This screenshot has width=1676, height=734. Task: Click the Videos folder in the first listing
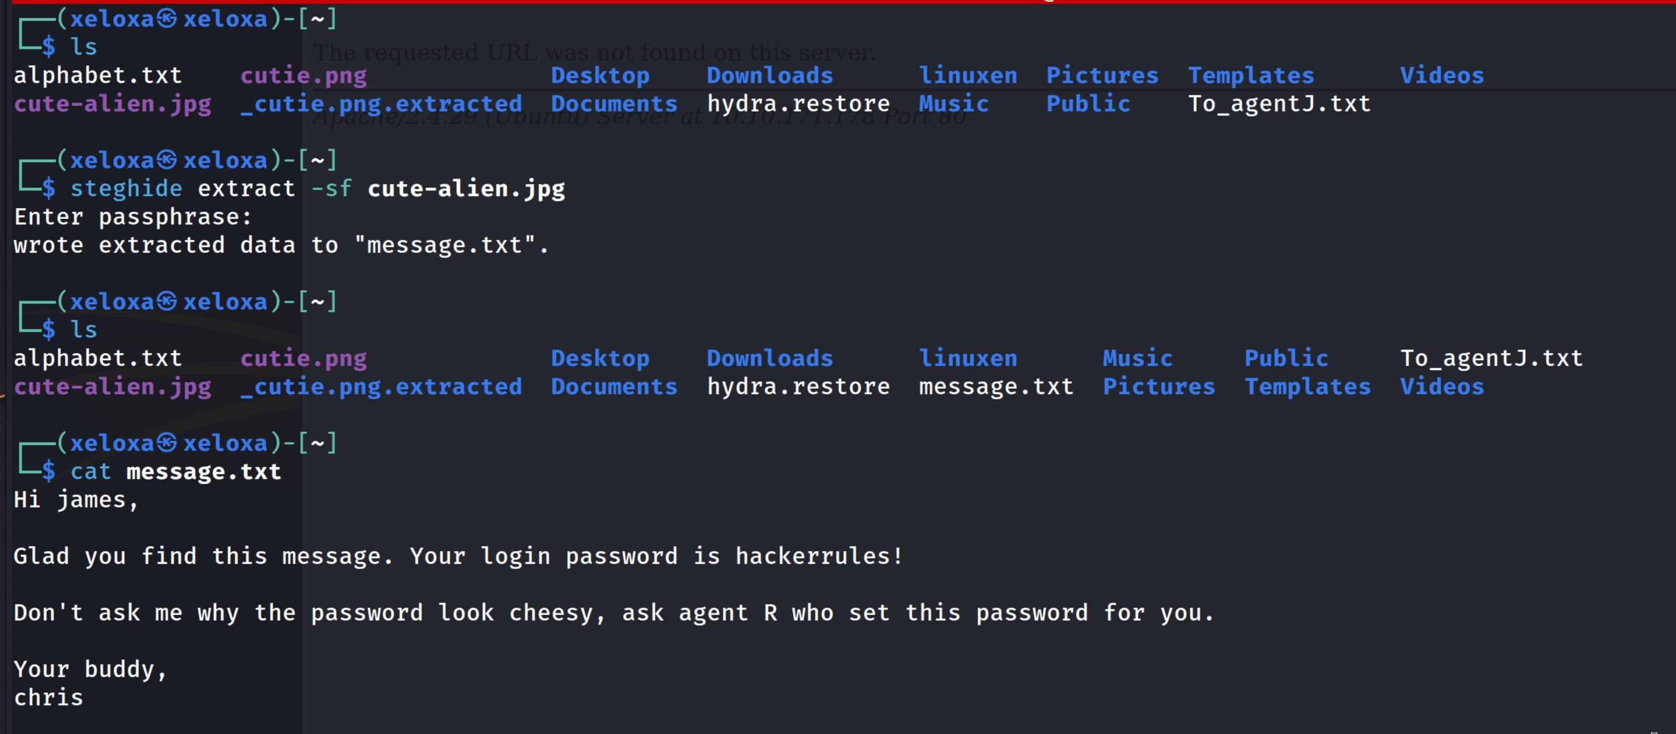tap(1441, 75)
